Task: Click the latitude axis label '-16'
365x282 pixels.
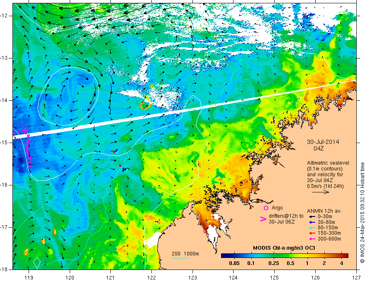Action: point(4,185)
